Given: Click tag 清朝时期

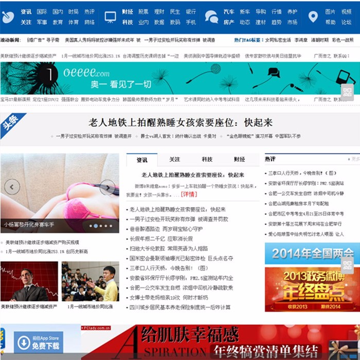Looking at the screenshot, I should [x=319, y=40].
